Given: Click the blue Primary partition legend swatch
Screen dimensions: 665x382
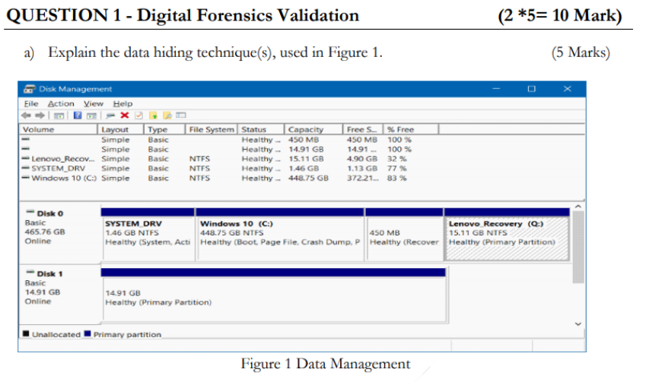Looking at the screenshot, I should tap(87, 333).
